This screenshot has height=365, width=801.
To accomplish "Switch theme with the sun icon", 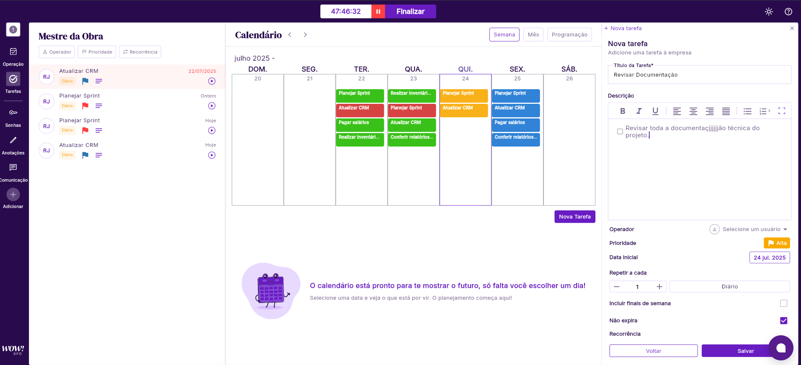I will pyautogui.click(x=769, y=12).
